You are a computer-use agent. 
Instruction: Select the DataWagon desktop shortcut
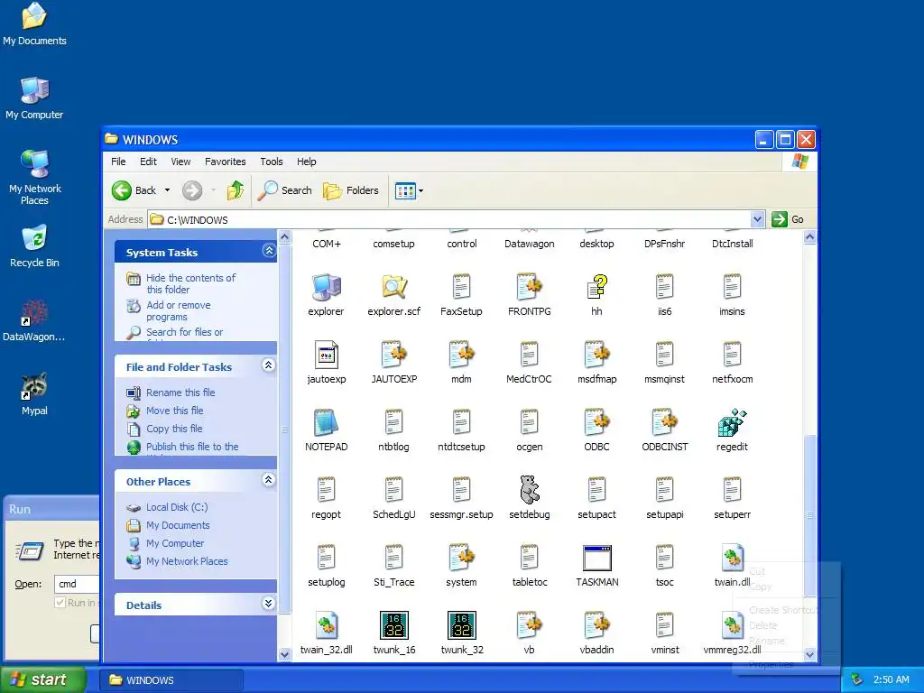point(34,320)
